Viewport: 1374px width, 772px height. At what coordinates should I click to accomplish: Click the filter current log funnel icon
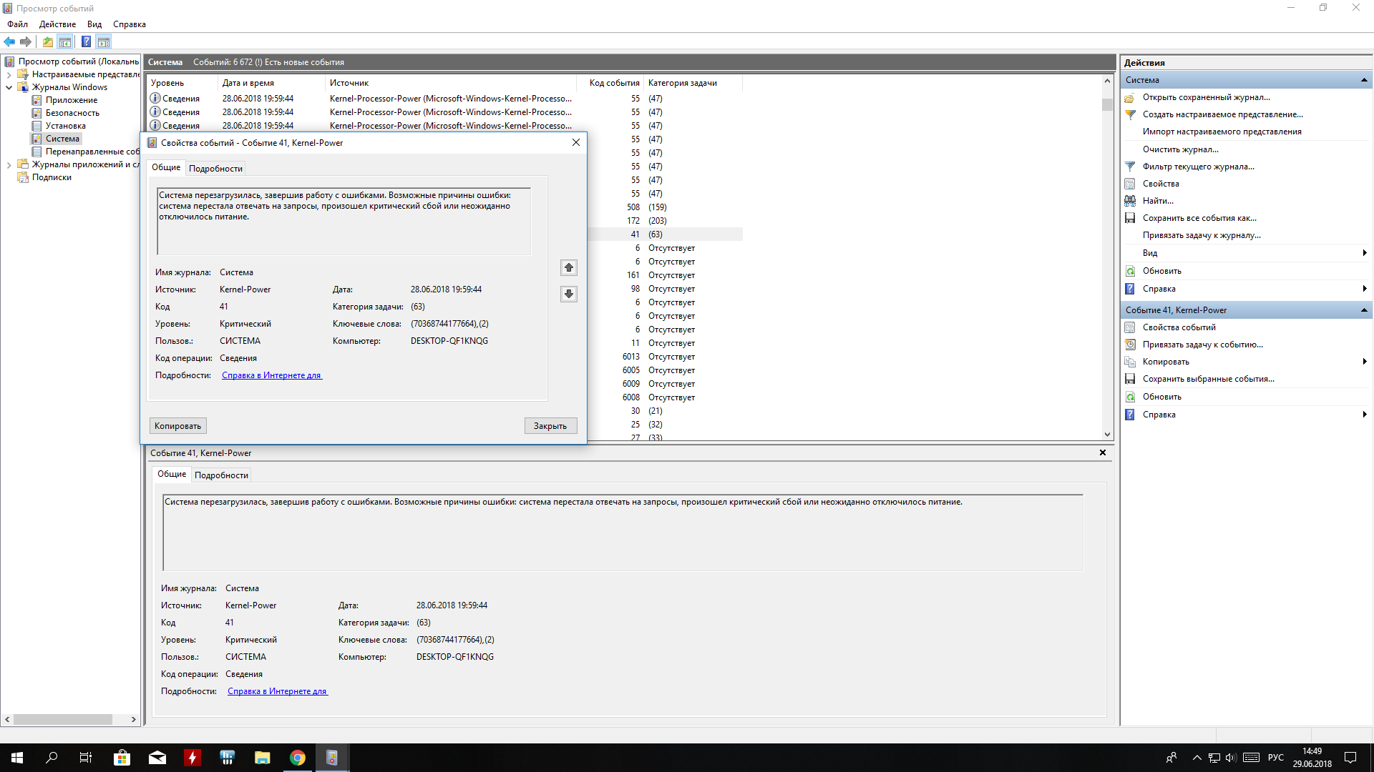click(1130, 167)
